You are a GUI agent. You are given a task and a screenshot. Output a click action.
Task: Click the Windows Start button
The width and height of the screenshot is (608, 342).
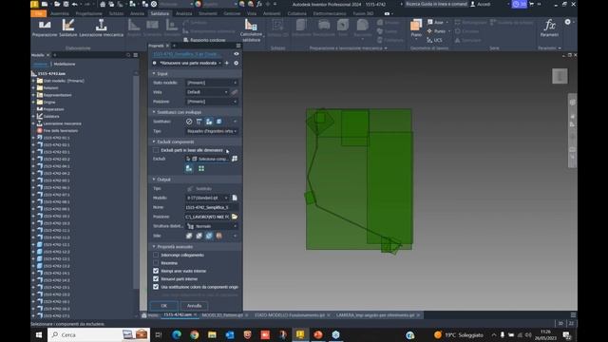39,334
